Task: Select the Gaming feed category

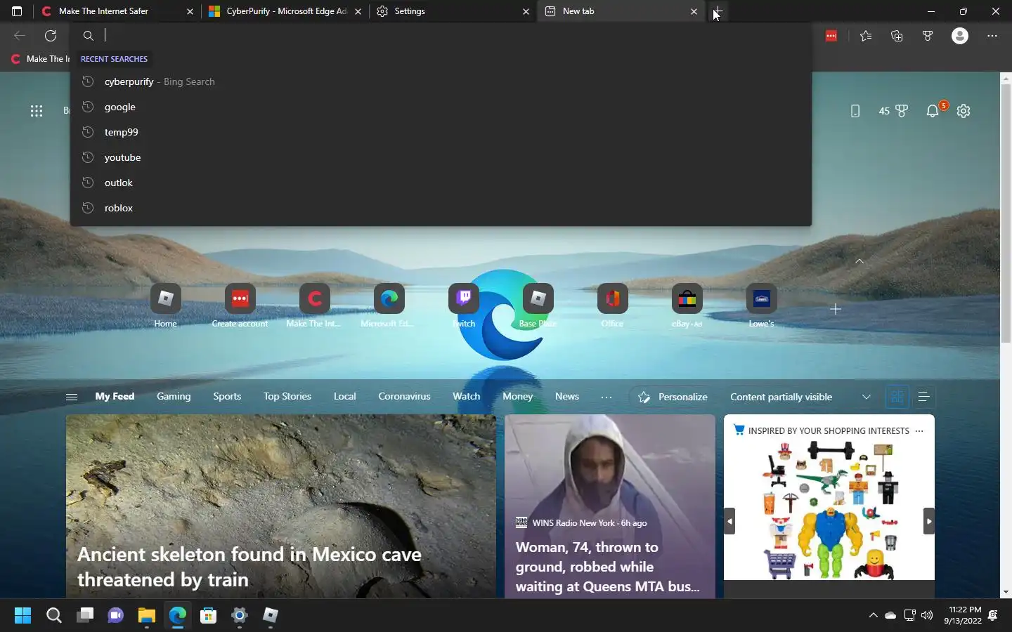Action: click(174, 397)
